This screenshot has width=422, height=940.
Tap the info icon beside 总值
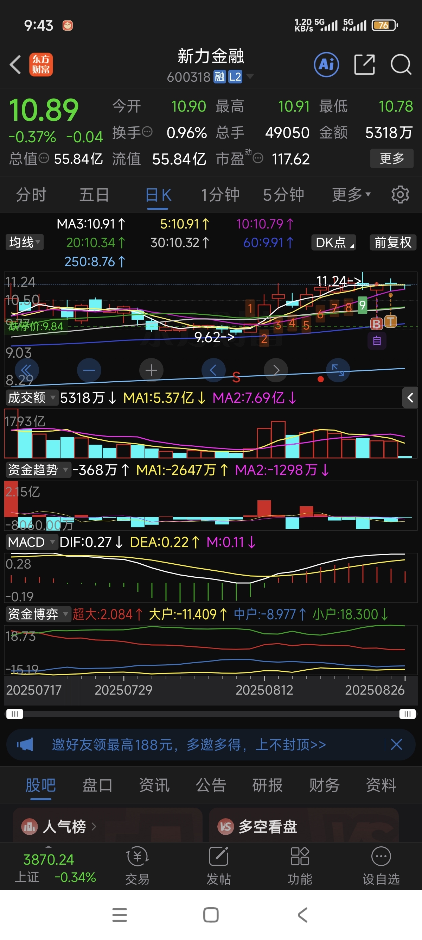click(x=44, y=158)
